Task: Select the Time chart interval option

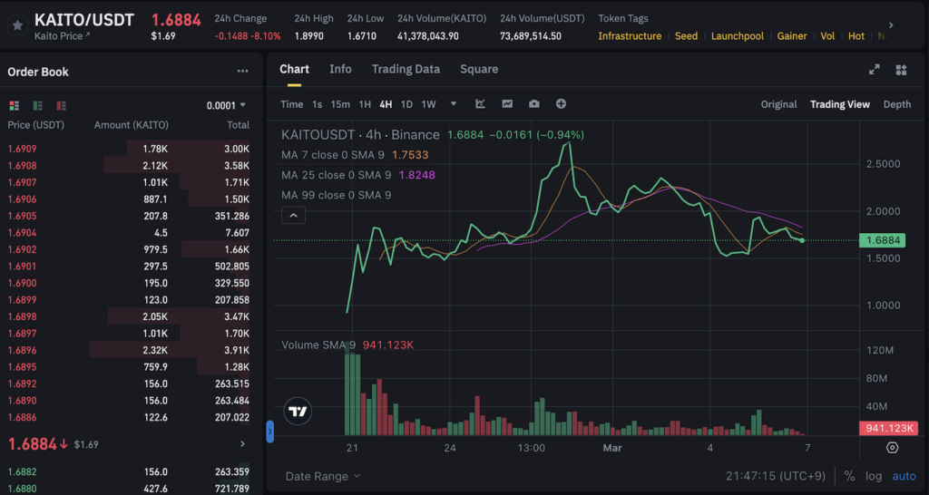Action: 291,104
